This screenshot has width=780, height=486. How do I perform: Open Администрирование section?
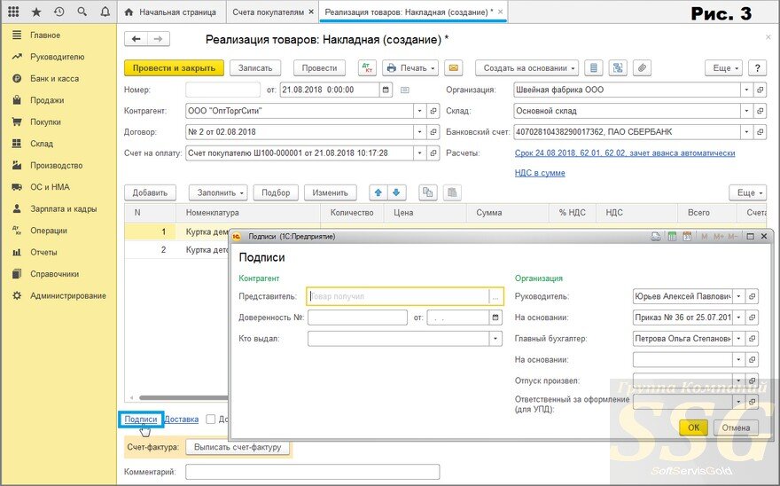point(67,296)
